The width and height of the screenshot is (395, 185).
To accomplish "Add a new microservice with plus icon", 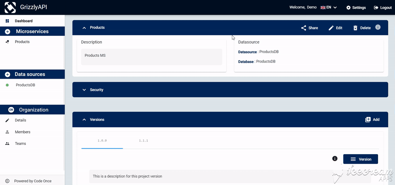I will pyautogui.click(x=8, y=32).
